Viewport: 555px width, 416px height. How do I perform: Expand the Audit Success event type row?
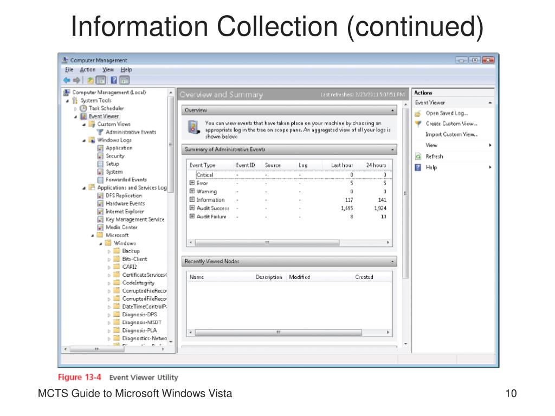[x=192, y=208]
